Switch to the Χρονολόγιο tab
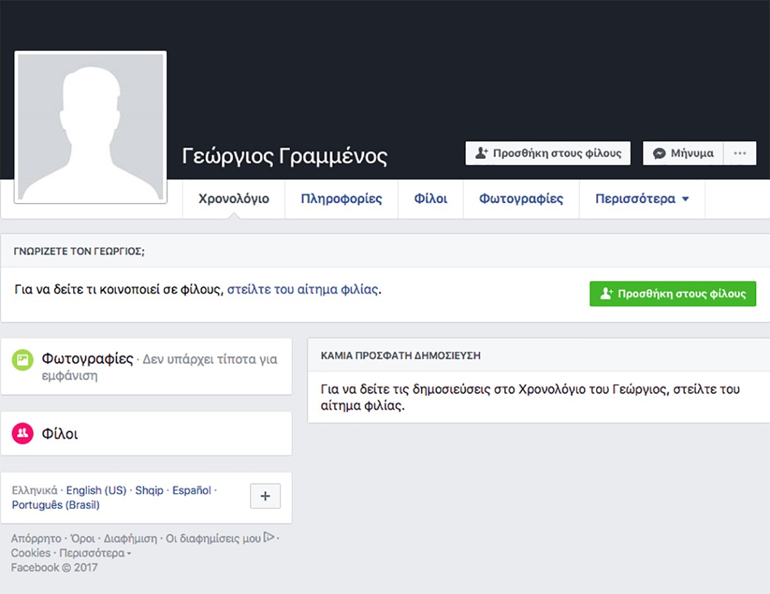 click(x=234, y=199)
